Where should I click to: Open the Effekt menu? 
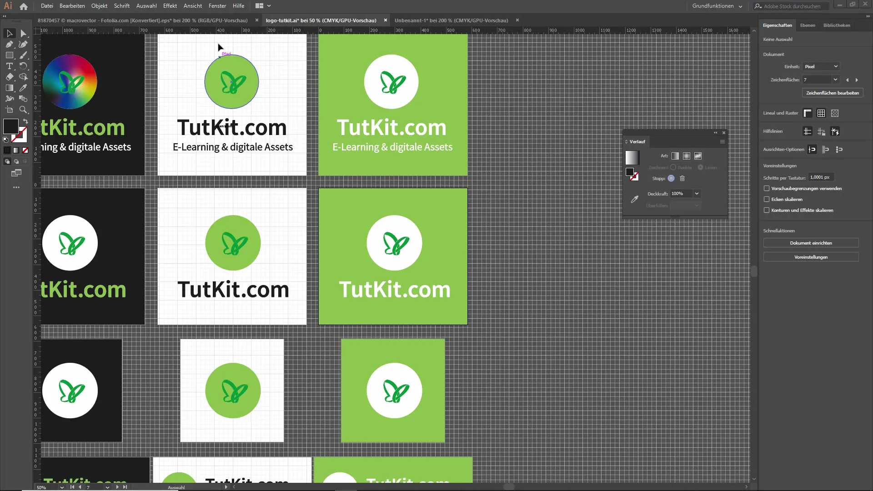tap(170, 6)
